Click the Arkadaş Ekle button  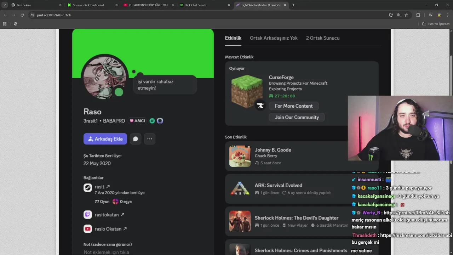[x=105, y=139]
